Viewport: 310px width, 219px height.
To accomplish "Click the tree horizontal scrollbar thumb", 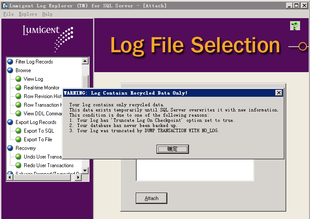I will pos(42,178).
